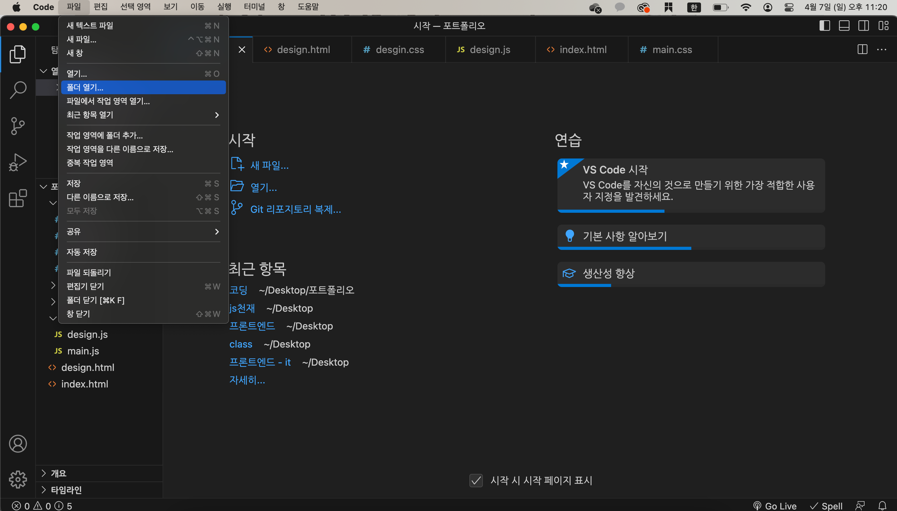The image size is (897, 511).
Task: Click the notifications bell in status bar
Action: (x=882, y=506)
